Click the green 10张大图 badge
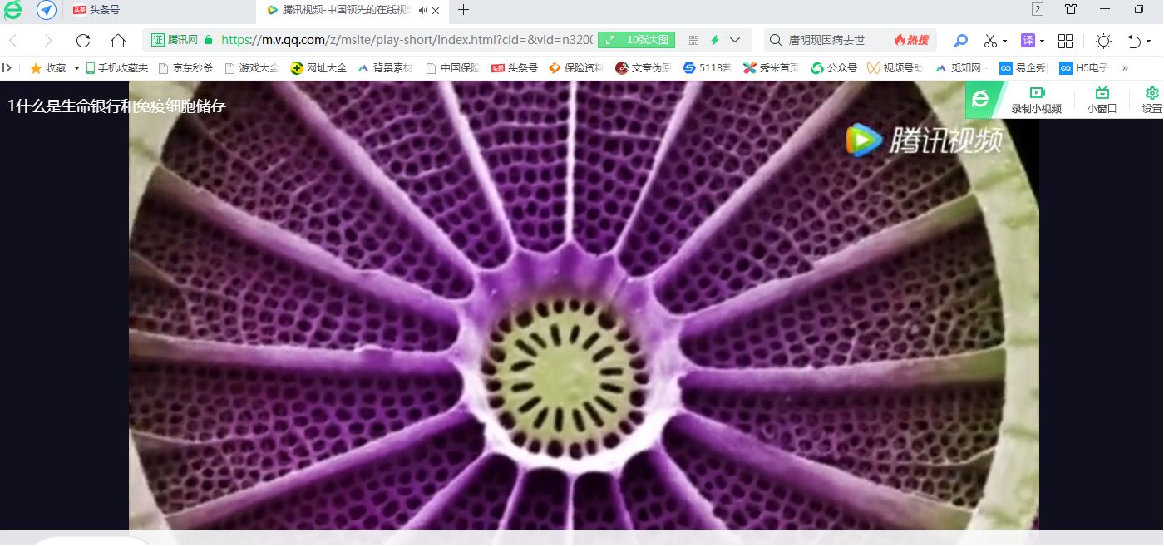 coord(636,39)
